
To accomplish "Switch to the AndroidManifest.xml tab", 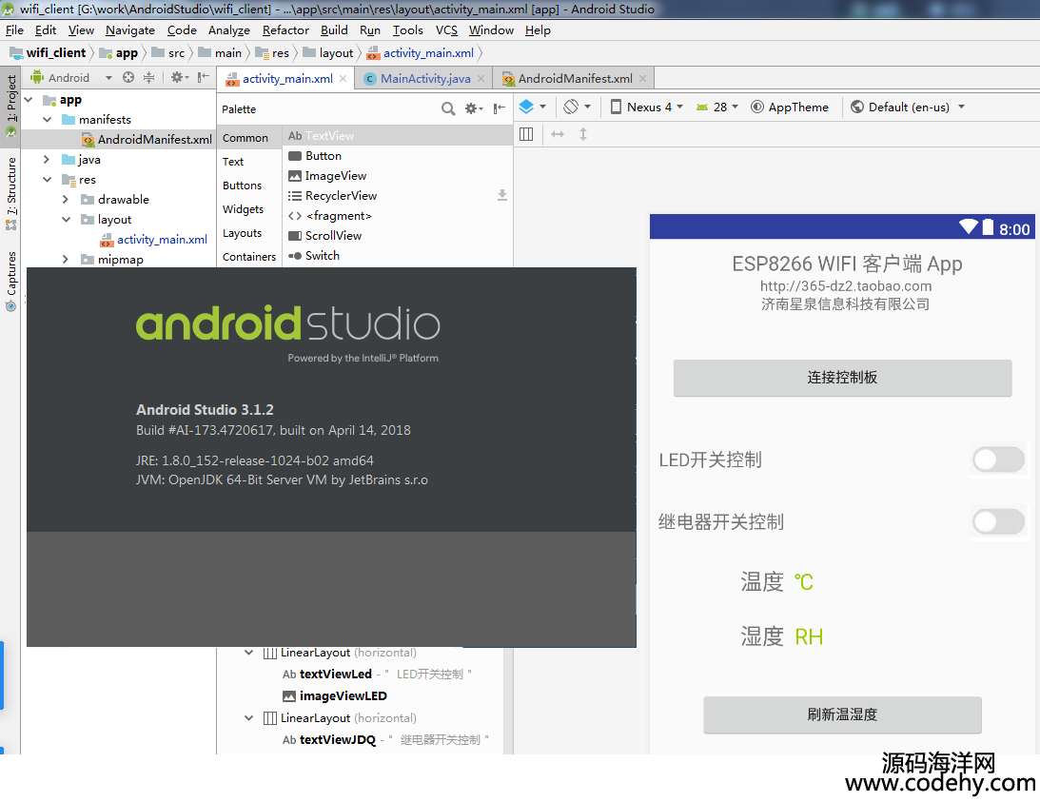I will (575, 78).
